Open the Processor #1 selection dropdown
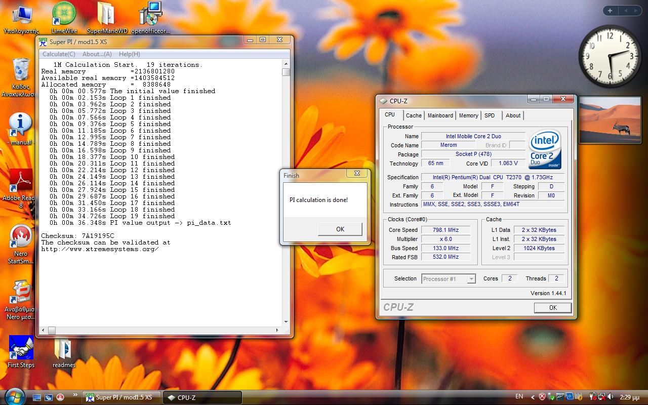The width and height of the screenshot is (648, 405). pos(449,279)
